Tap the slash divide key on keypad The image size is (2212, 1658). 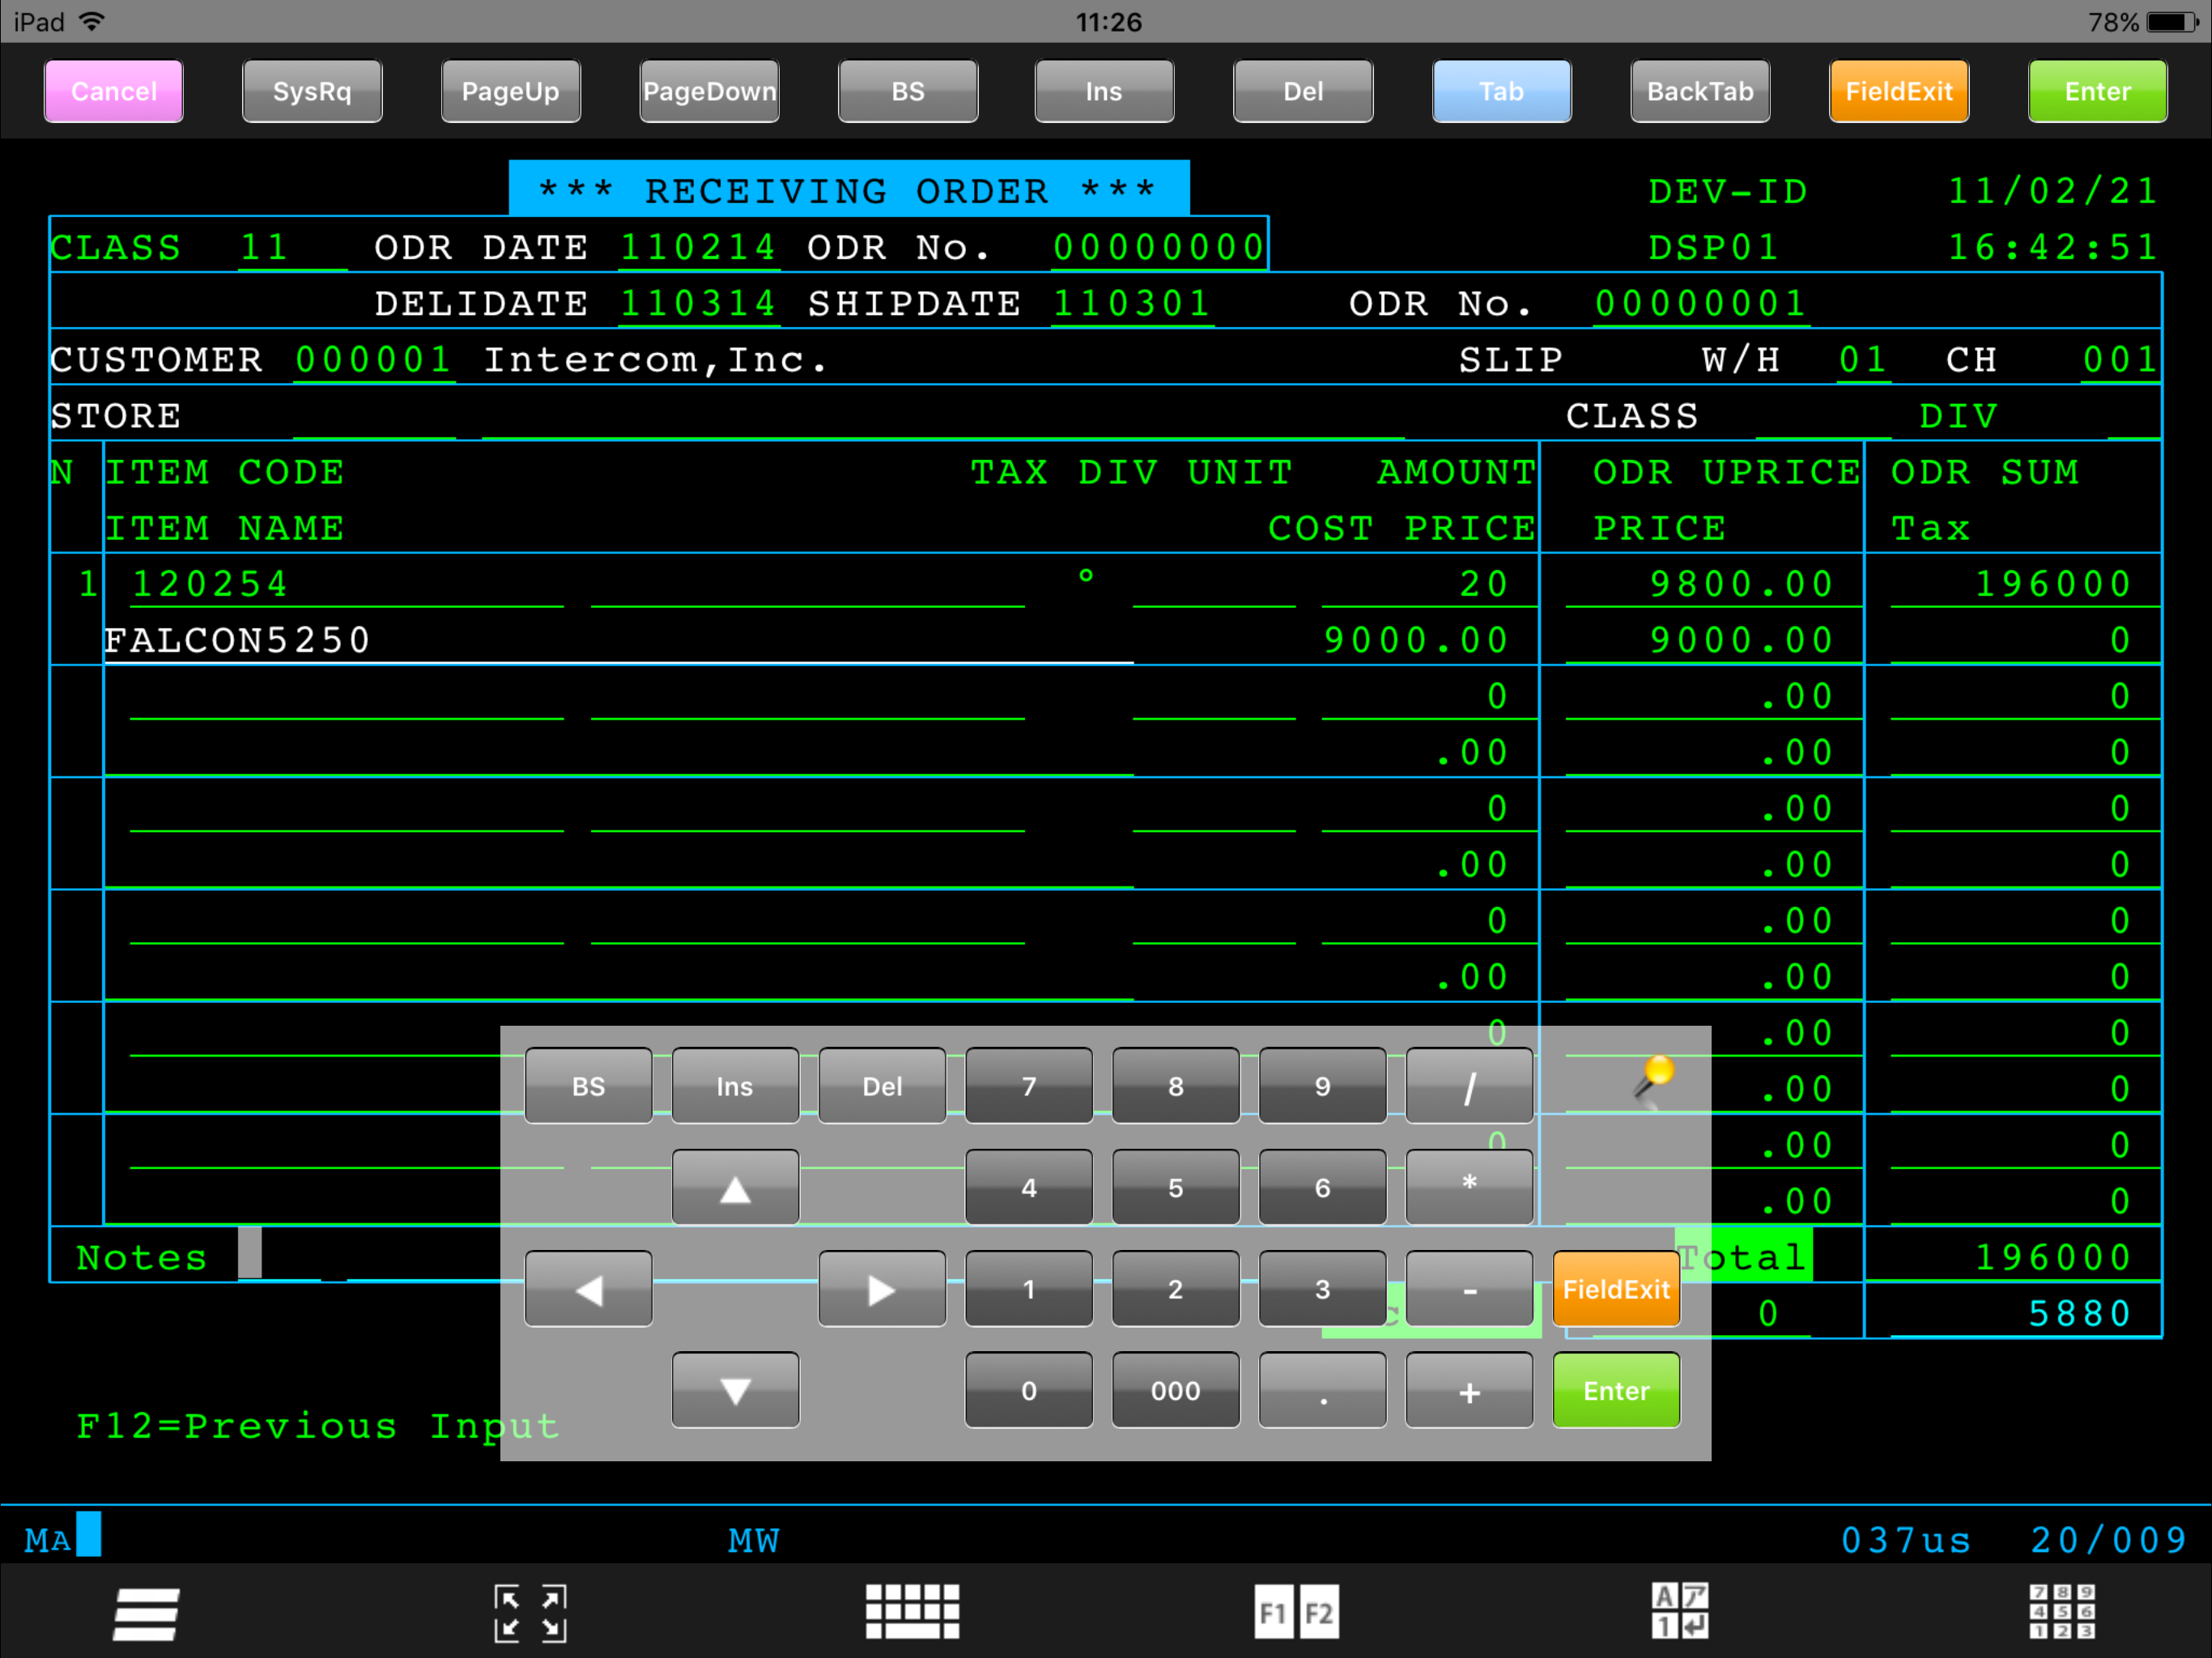(1469, 1086)
